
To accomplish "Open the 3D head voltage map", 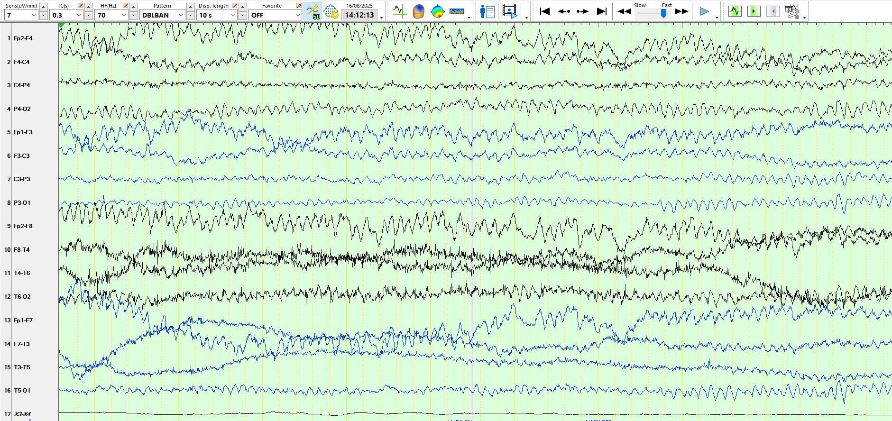I will pos(418,11).
